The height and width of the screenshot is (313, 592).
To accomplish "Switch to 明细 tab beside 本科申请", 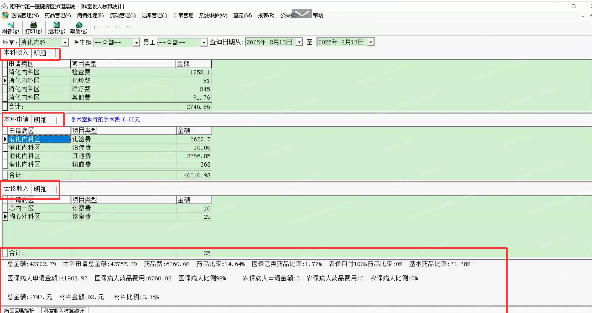I will (40, 120).
